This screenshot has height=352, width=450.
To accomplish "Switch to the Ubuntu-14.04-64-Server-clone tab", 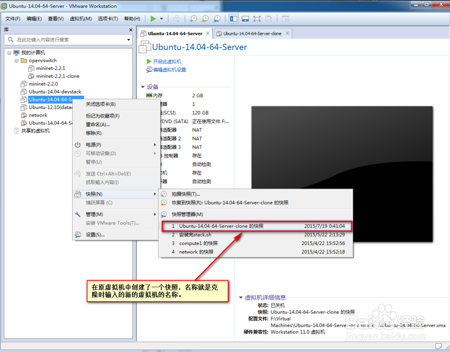I will [x=252, y=34].
